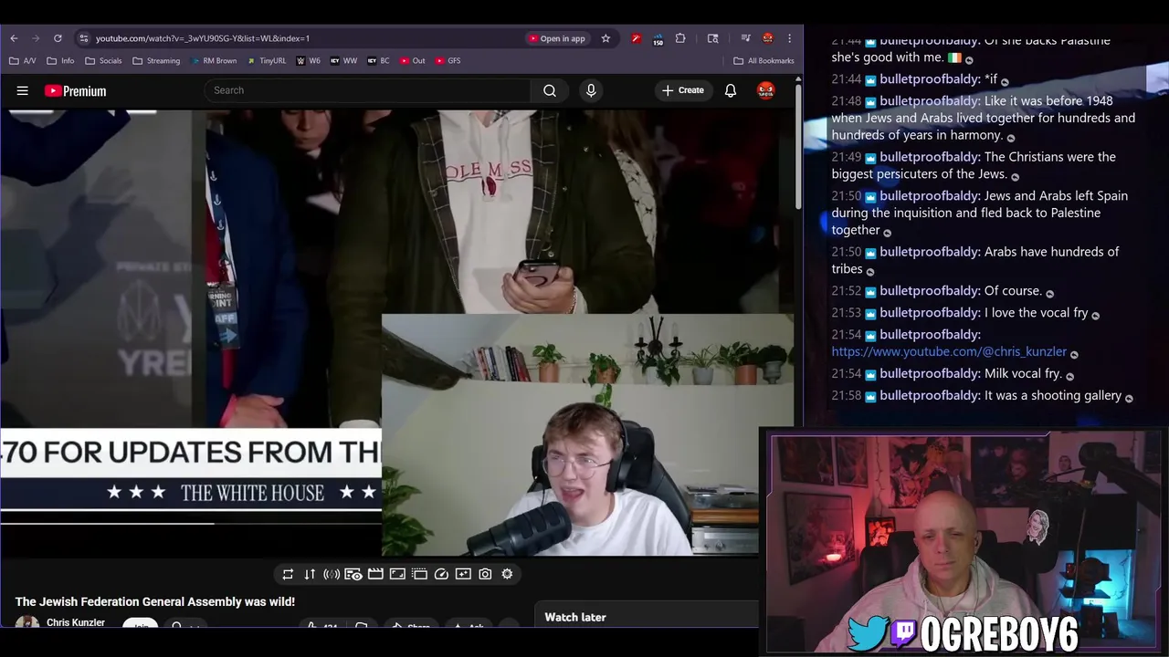This screenshot has height=657, width=1169.
Task: Bookmark this page with the star icon
Action: click(606, 38)
